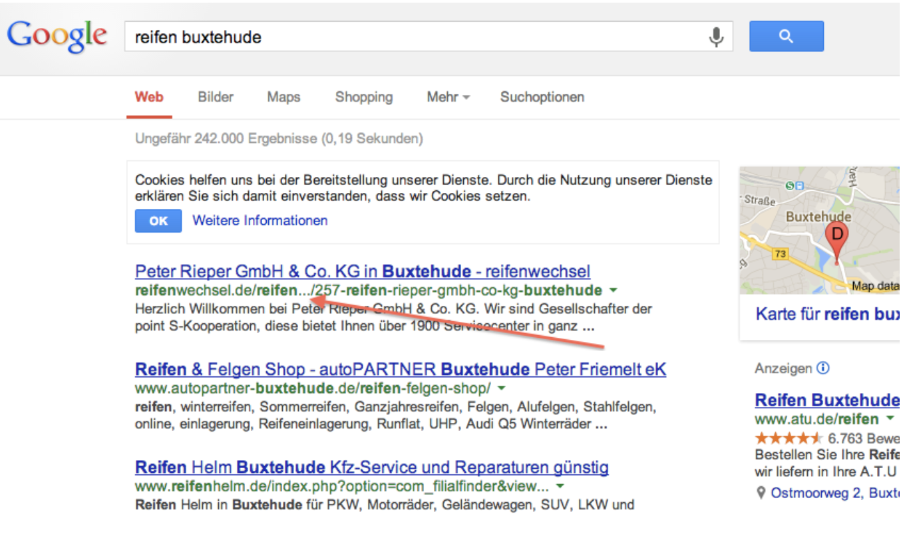Open the Maps tab
The height and width of the screenshot is (540, 901).
click(x=283, y=97)
